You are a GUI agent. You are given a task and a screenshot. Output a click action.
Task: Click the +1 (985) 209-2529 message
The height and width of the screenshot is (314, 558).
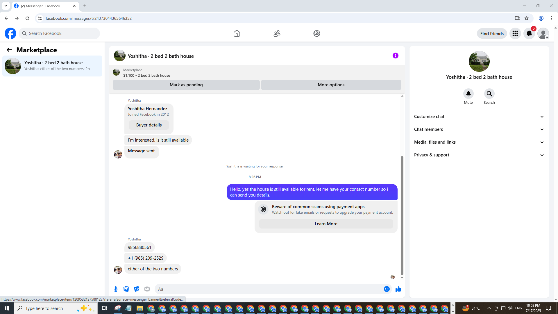pyautogui.click(x=146, y=258)
